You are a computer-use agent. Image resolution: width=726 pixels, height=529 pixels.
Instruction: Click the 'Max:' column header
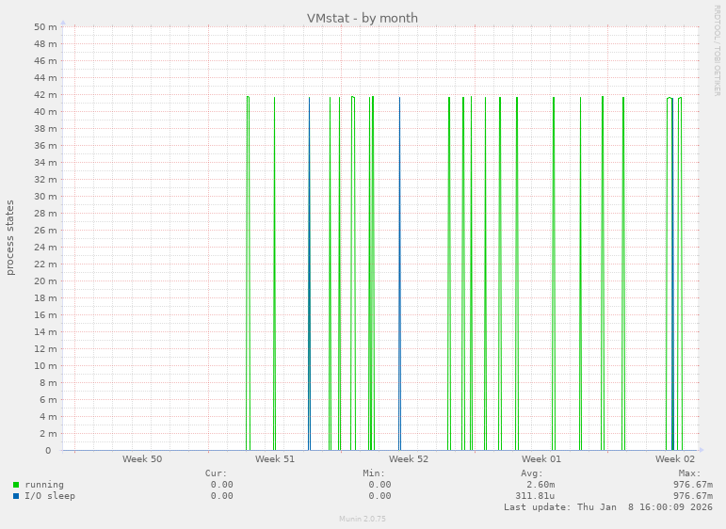690,473
